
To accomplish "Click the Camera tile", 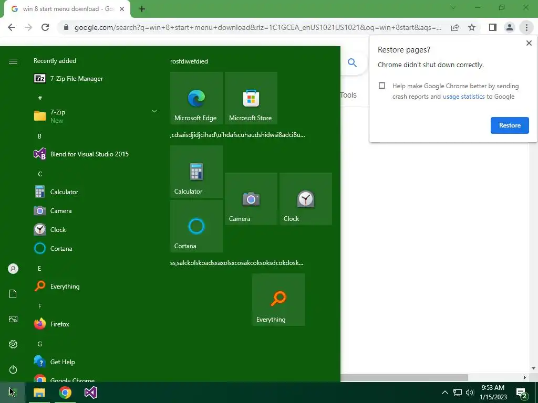I will [x=251, y=199].
